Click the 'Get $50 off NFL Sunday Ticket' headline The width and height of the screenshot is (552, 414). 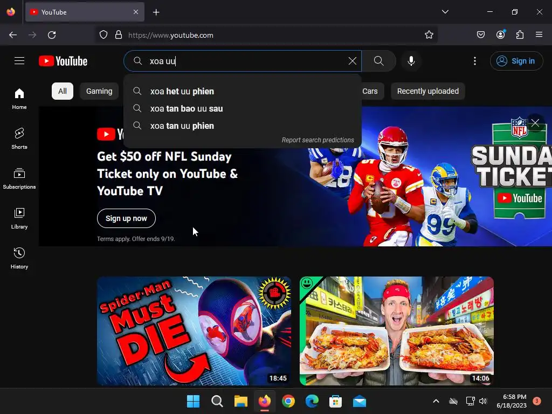coord(168,174)
